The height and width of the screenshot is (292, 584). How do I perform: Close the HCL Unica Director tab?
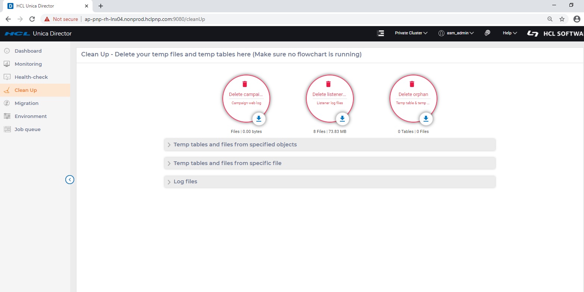pos(86,6)
